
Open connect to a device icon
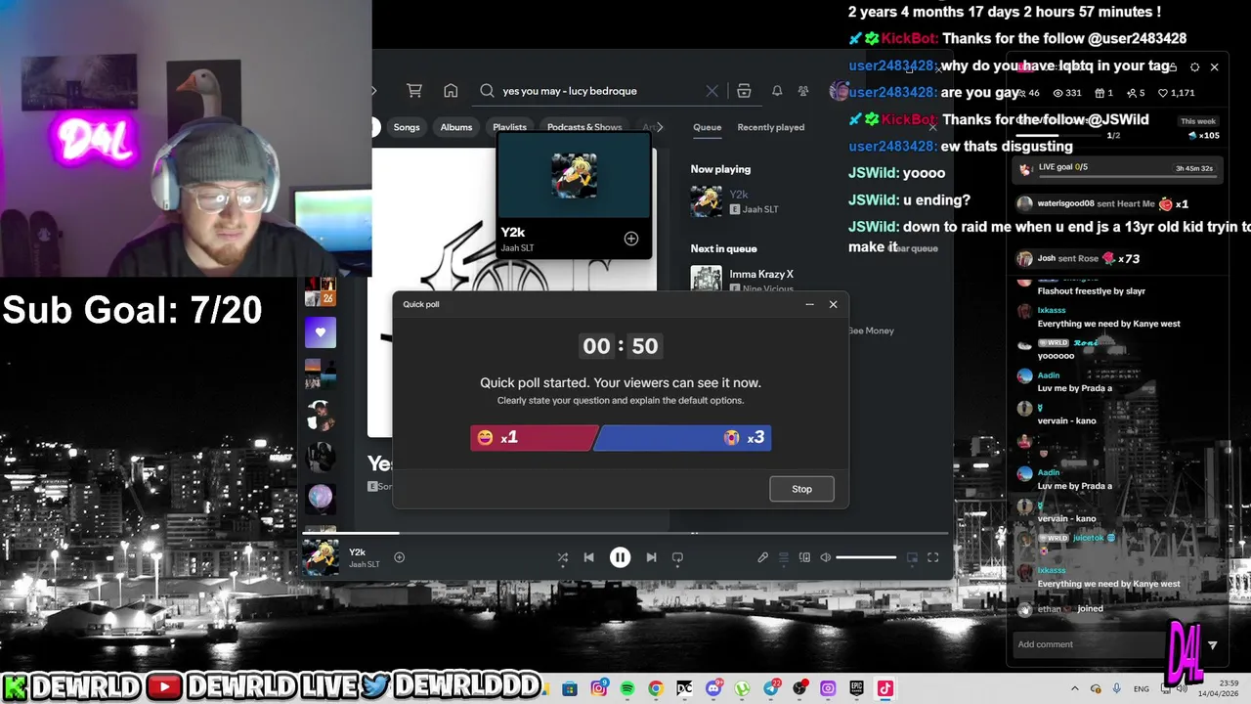pos(804,557)
